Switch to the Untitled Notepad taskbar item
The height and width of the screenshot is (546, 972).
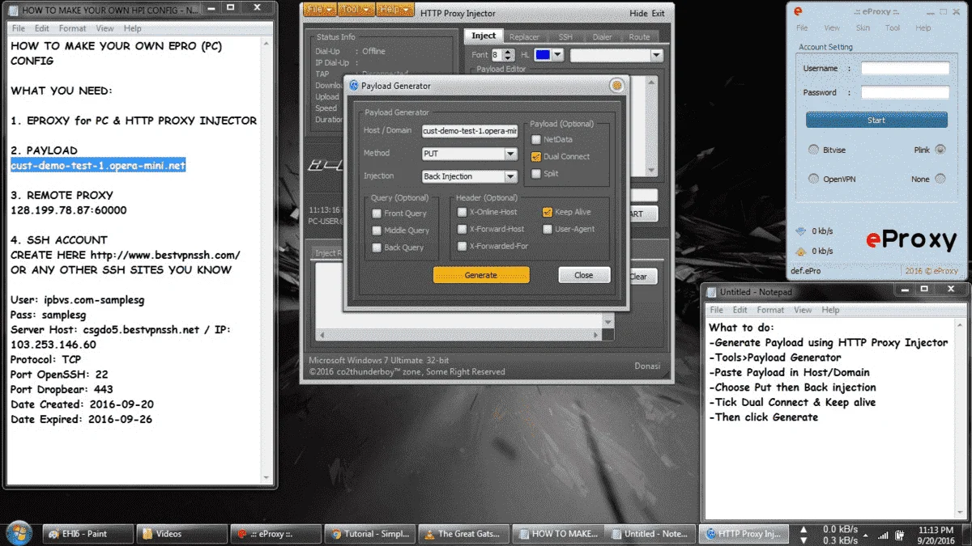tap(650, 534)
